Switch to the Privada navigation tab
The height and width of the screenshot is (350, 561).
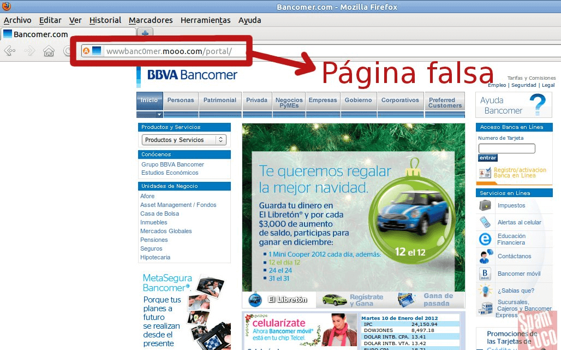(257, 100)
